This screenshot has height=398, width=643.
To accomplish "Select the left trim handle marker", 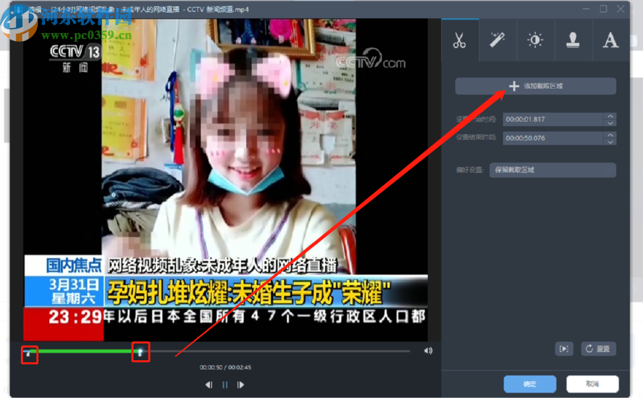I will click(30, 351).
